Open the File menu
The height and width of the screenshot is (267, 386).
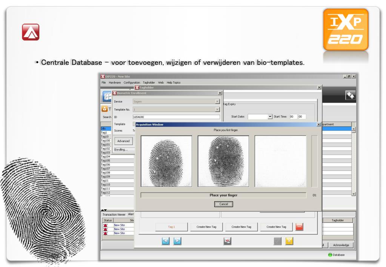click(103, 83)
